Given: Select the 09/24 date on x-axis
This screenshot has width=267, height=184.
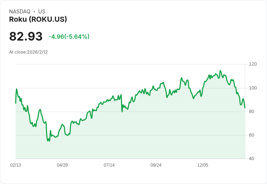Looking at the screenshot, I should coord(156,165).
